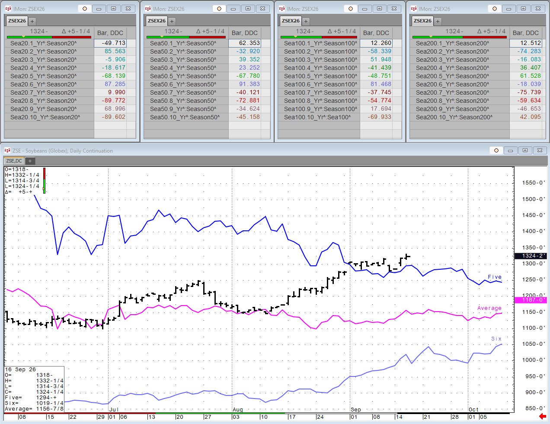550x424 pixels.
Task: Click value 12.512 cell
Action: (x=526, y=43)
